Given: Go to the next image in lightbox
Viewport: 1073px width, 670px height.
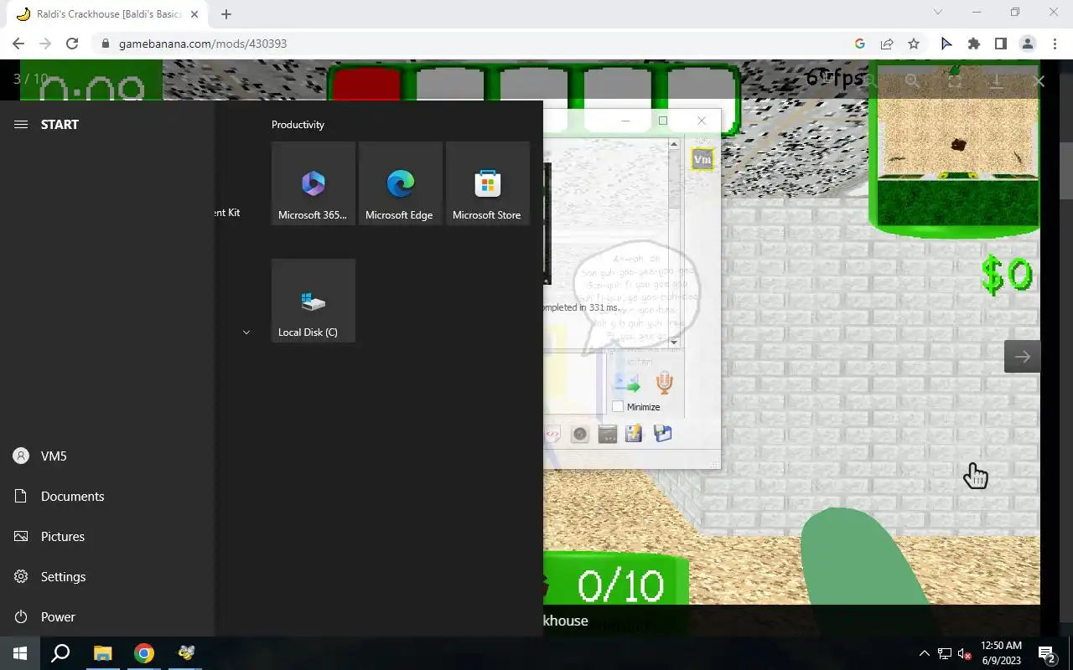Looking at the screenshot, I should point(1022,357).
